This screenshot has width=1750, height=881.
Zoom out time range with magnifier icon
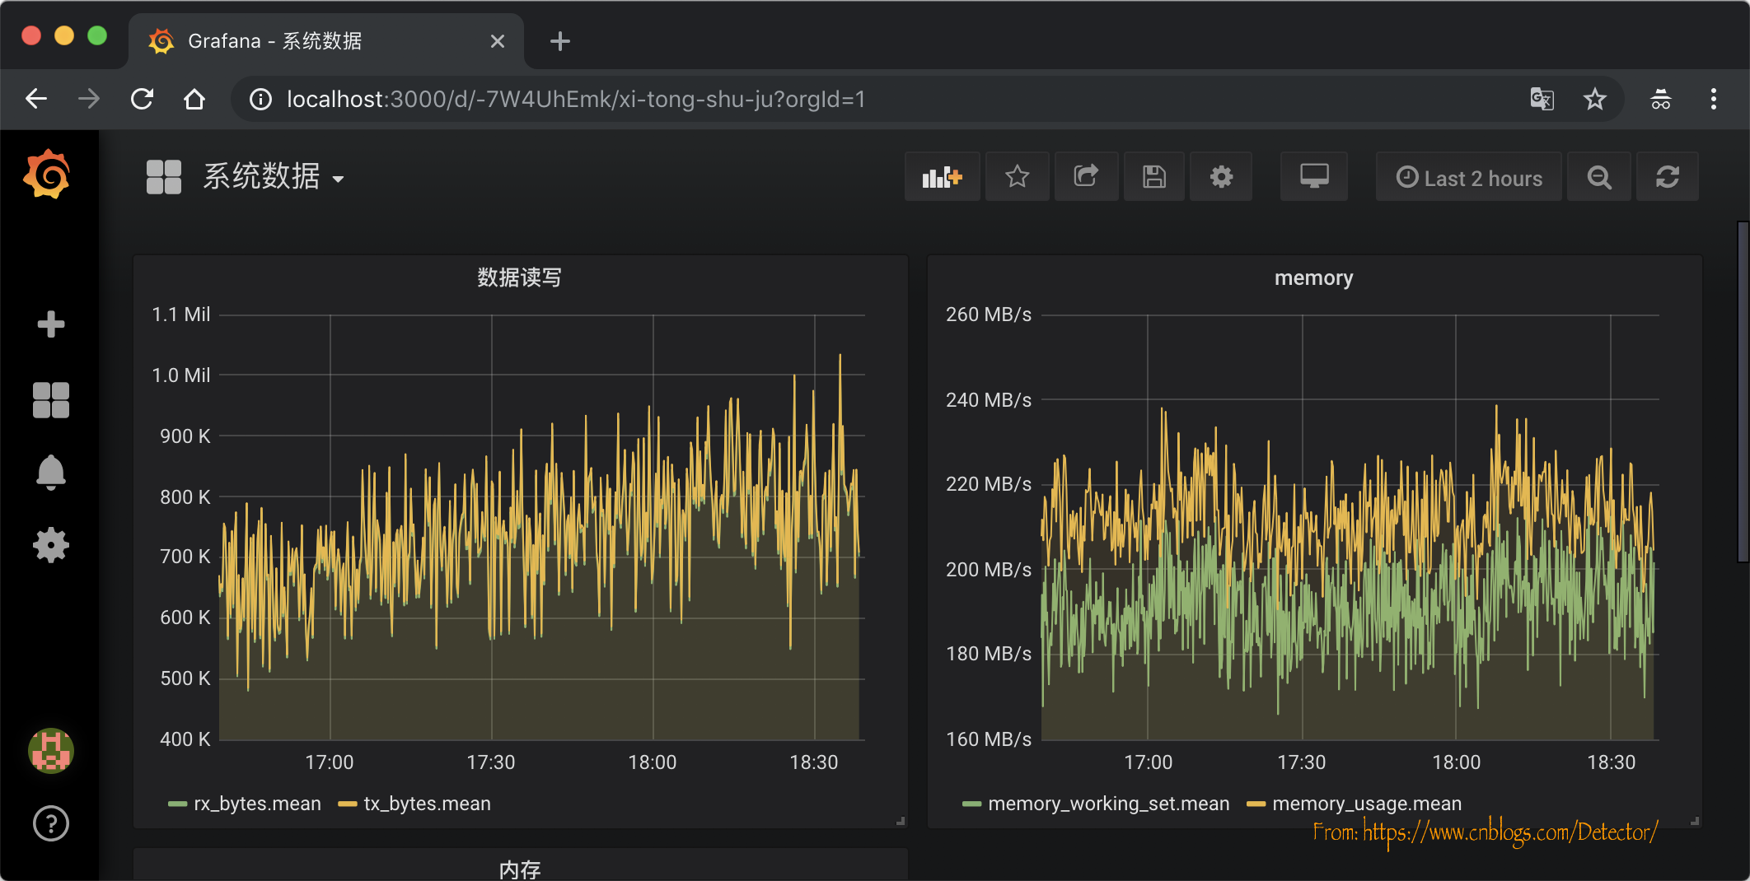(x=1599, y=177)
